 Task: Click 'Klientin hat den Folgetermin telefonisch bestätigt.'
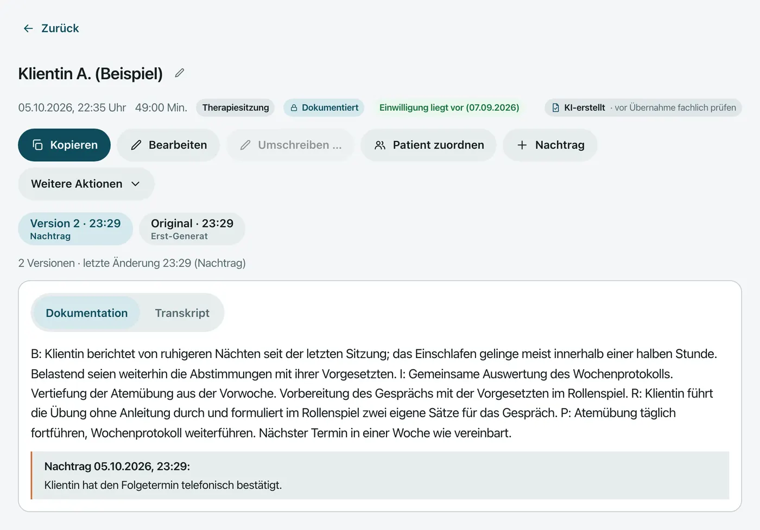[x=163, y=485]
